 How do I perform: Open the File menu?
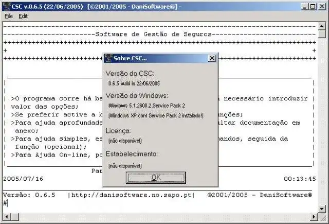(x=9, y=16)
